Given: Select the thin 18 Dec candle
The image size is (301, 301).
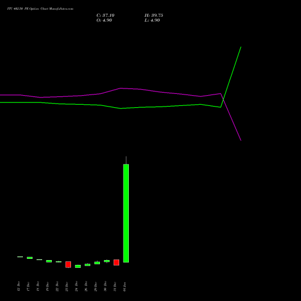Looking at the screenshot, I should click(39, 259).
